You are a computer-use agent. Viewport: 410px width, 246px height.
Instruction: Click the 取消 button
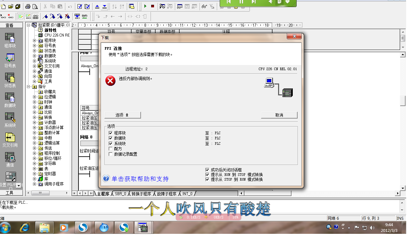pos(279,115)
